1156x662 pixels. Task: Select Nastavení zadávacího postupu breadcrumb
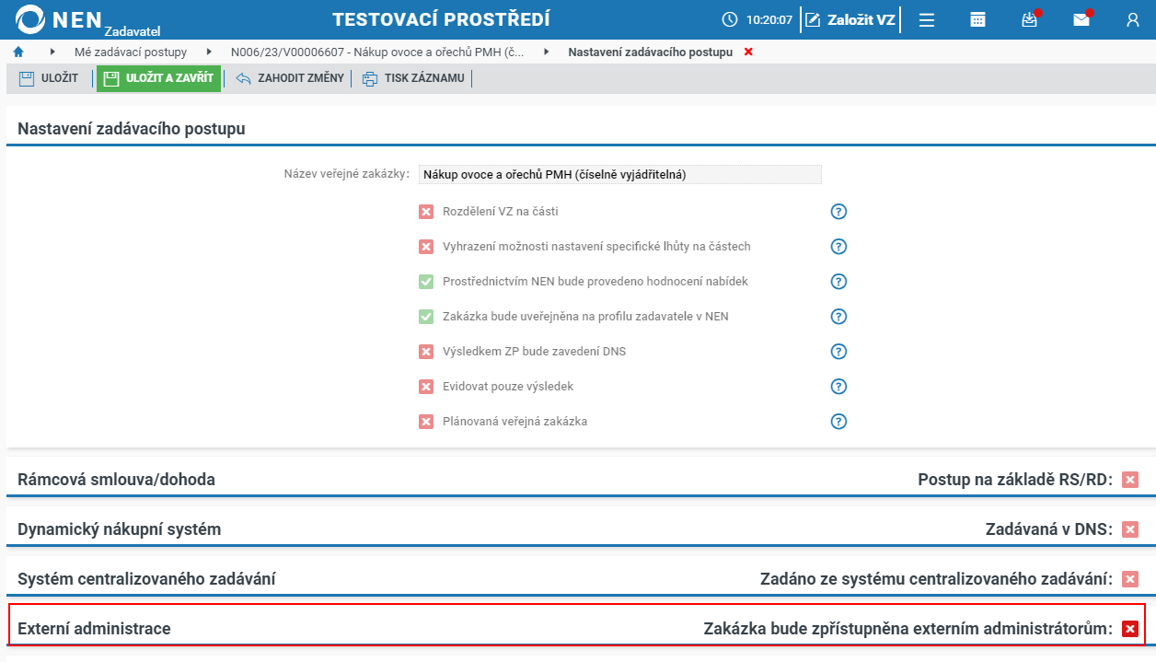651,52
